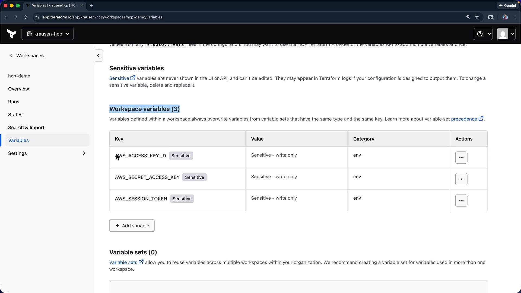Bookmark this page with star icon

click(x=477, y=17)
